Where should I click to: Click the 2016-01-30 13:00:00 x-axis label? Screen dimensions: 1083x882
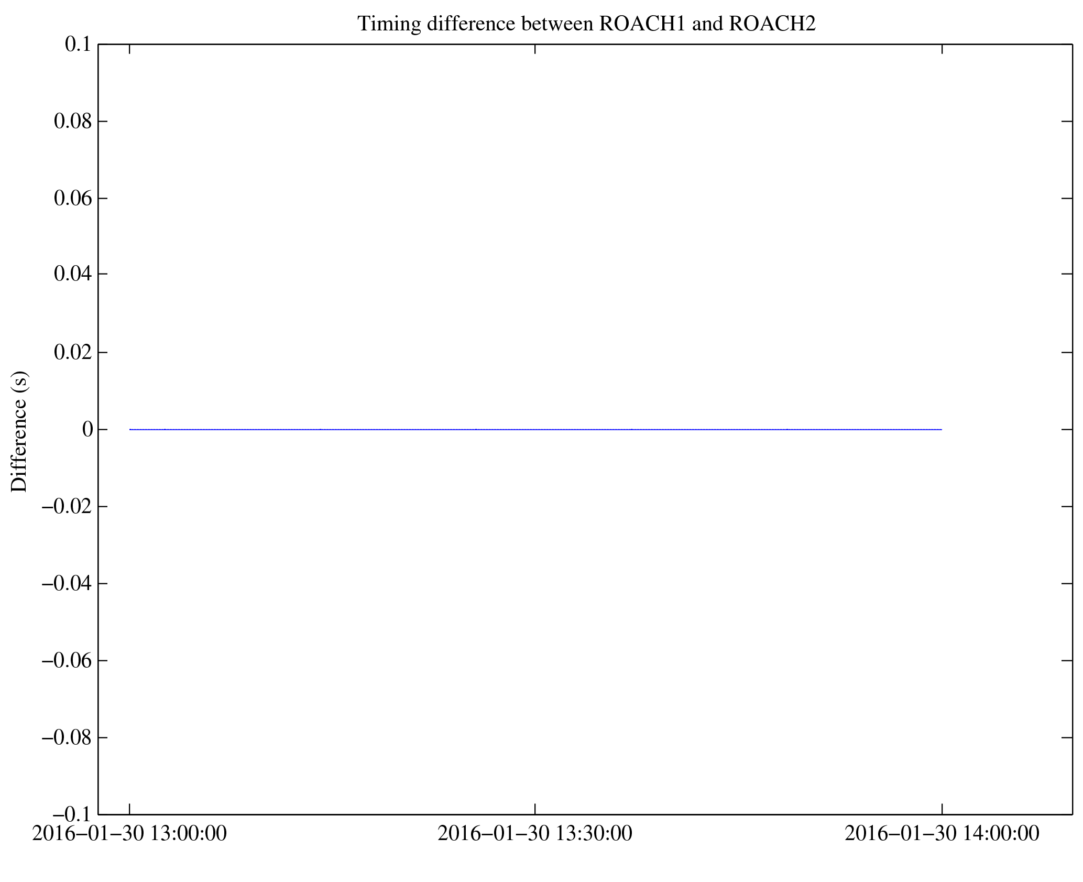pos(129,833)
